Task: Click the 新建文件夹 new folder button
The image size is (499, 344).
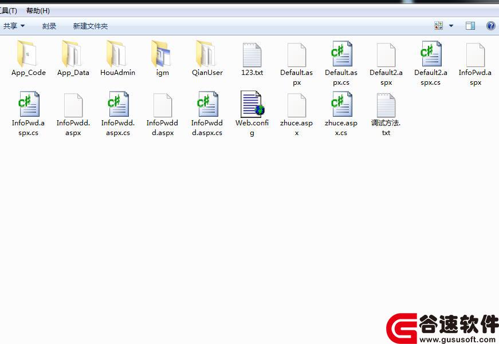Action: pos(91,26)
